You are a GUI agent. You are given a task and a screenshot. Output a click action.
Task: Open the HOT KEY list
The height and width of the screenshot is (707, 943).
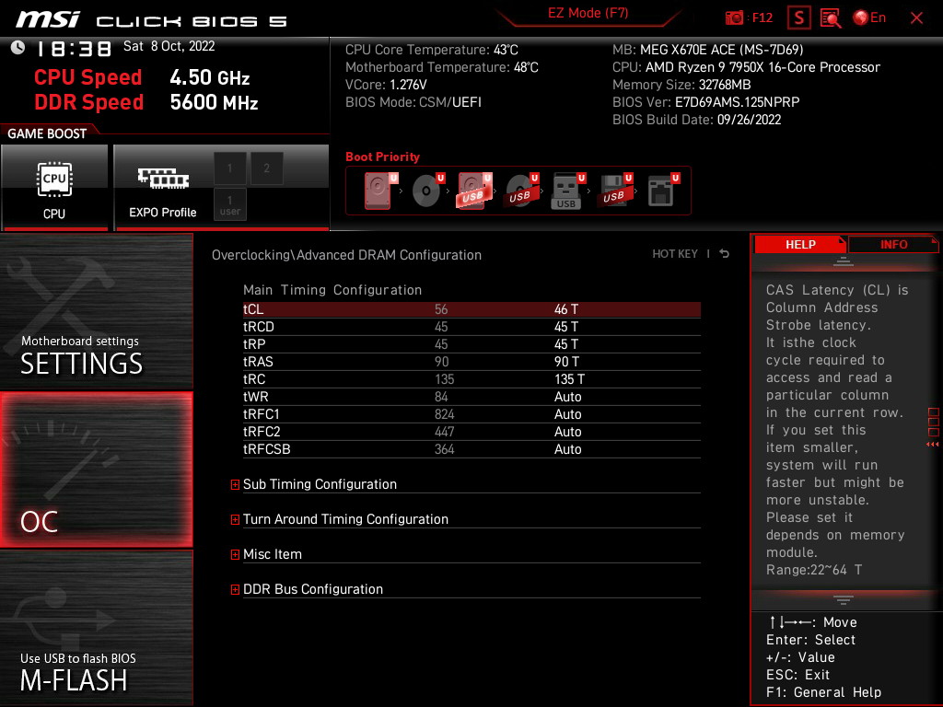[675, 254]
